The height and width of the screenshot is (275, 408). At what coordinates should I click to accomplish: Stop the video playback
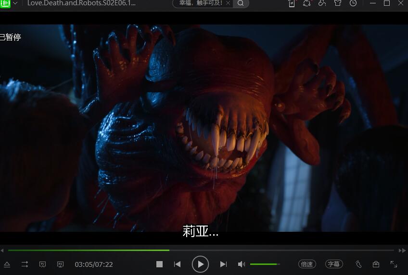point(160,264)
